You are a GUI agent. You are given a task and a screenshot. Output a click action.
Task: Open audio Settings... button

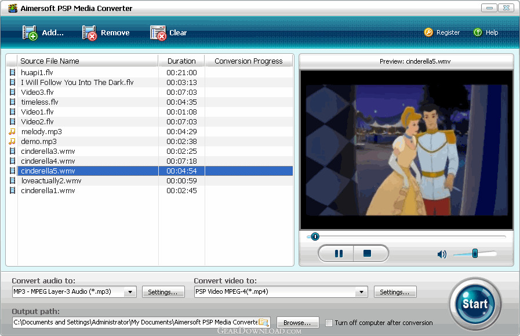click(x=163, y=292)
